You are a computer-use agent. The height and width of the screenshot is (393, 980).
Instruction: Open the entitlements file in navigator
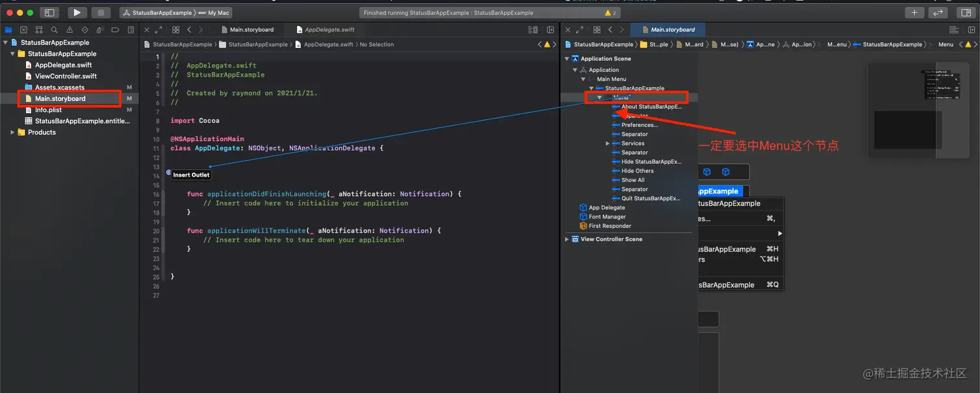[x=82, y=121]
